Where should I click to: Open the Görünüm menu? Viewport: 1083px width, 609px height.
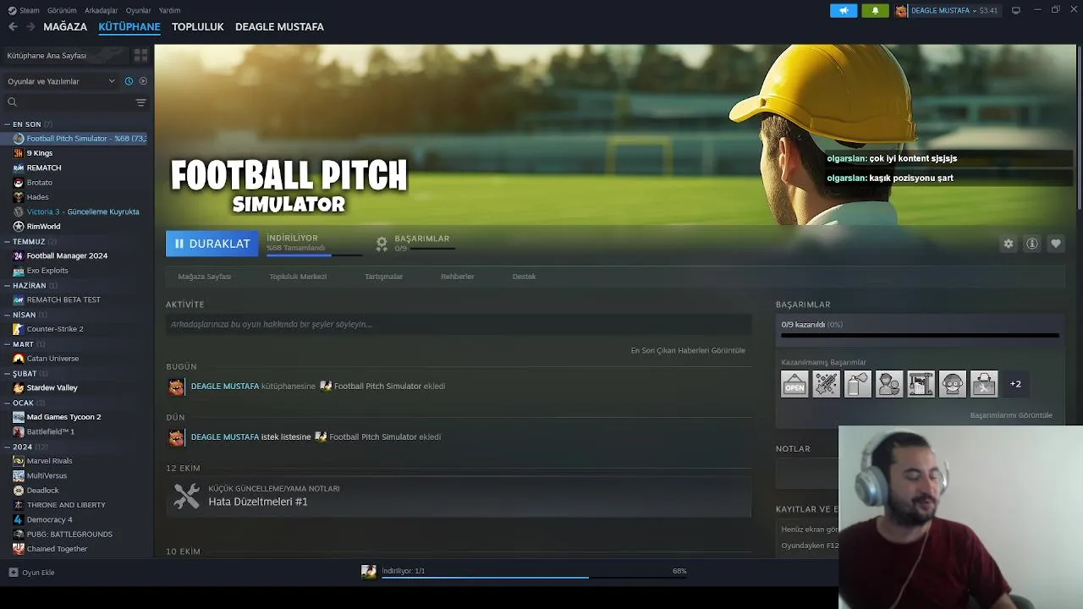tap(62, 10)
